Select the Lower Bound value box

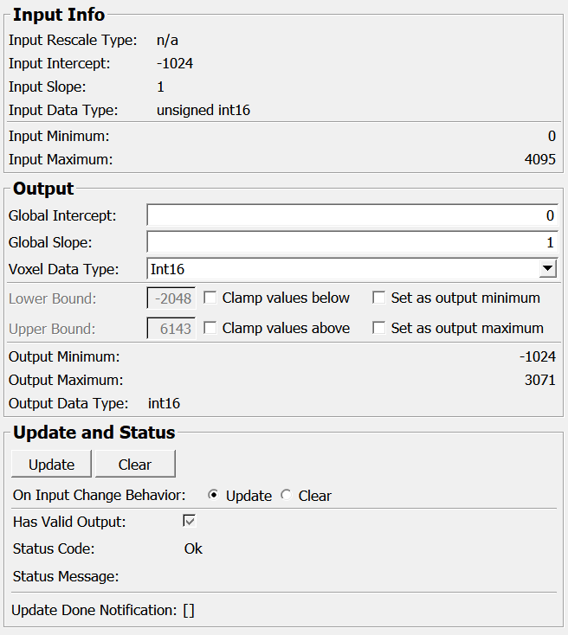(171, 298)
